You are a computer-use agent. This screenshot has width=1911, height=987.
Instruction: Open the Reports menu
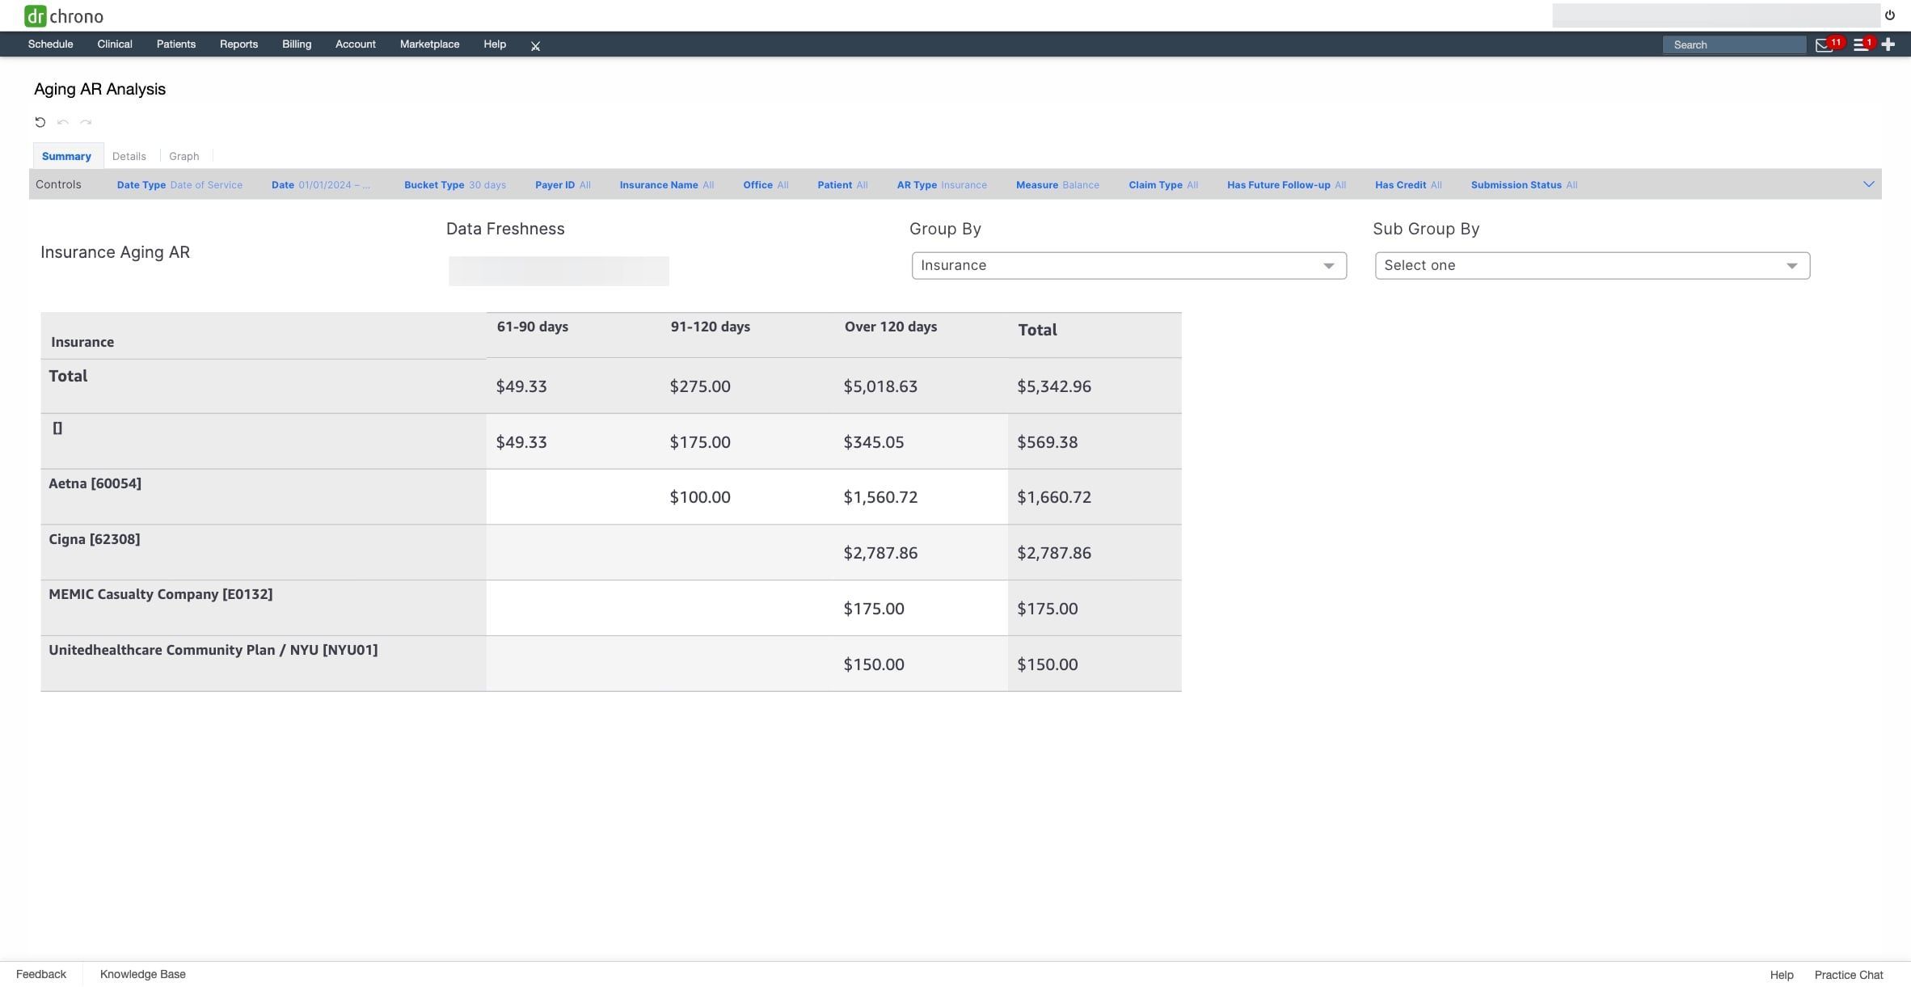(x=238, y=44)
